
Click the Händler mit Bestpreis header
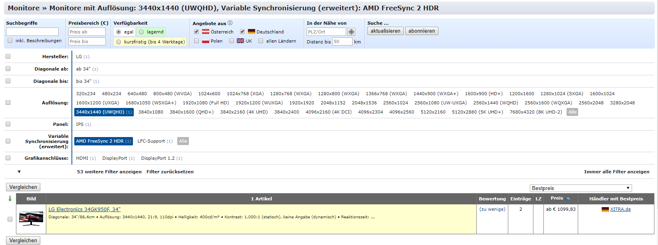pos(616,199)
